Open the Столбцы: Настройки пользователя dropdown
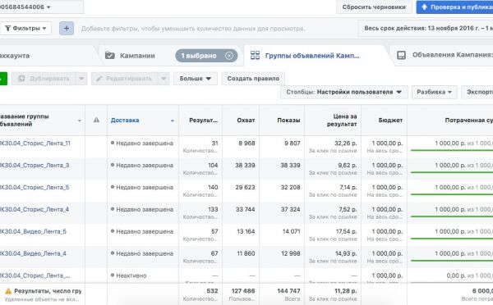 [x=344, y=92]
